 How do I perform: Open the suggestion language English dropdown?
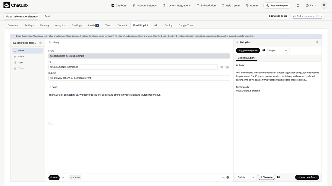click(278, 50)
